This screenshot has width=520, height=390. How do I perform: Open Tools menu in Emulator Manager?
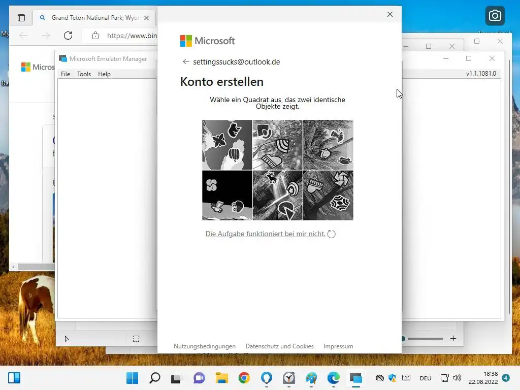84,74
